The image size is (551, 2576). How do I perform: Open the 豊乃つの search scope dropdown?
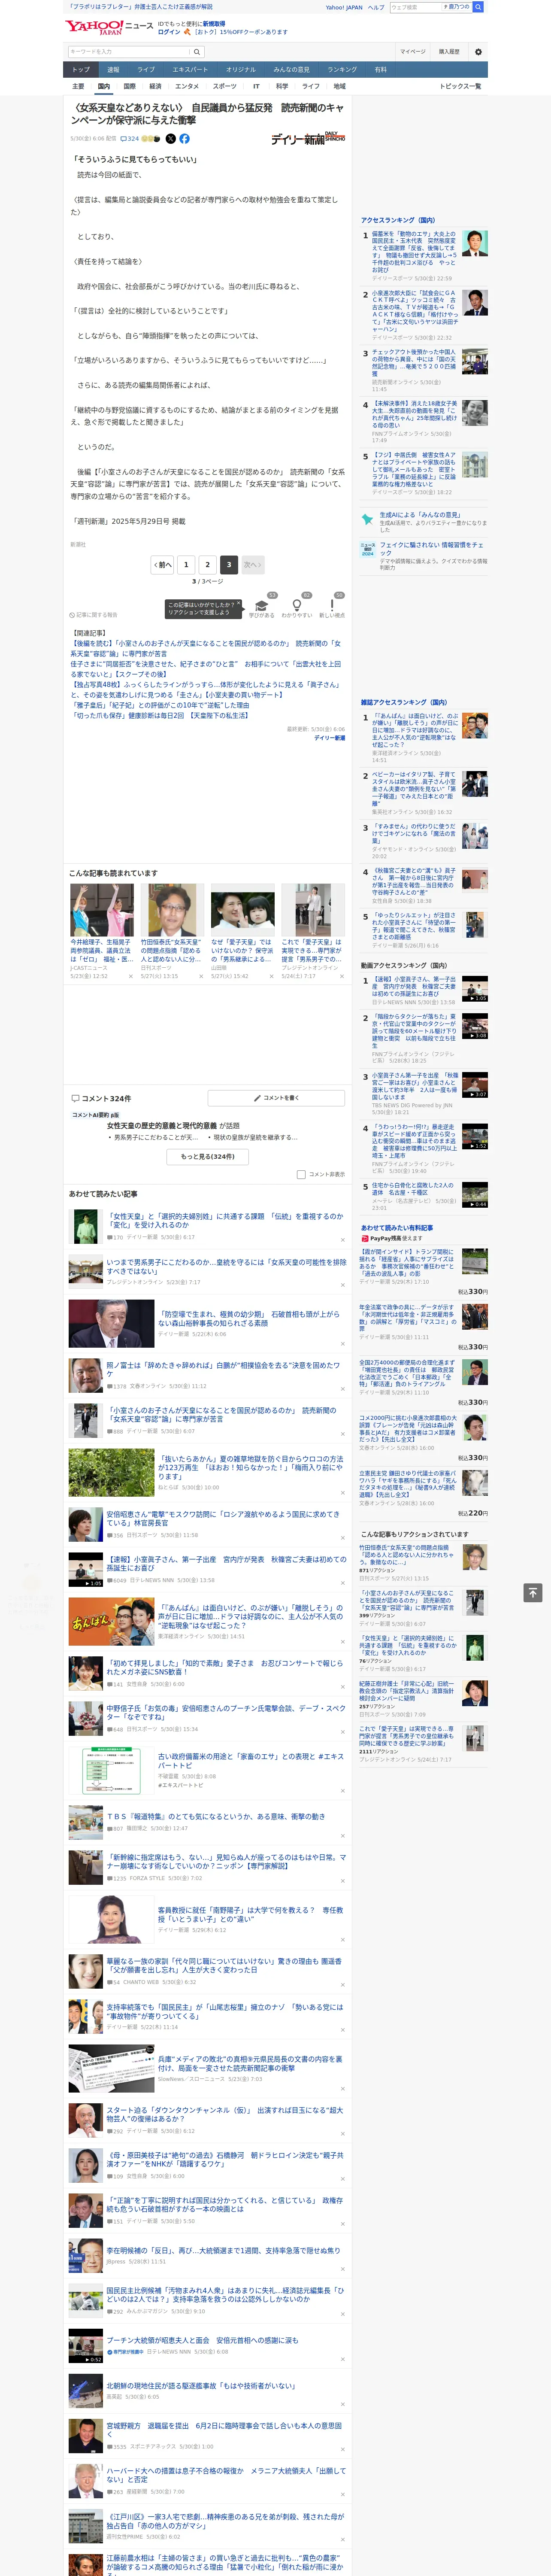[458, 7]
